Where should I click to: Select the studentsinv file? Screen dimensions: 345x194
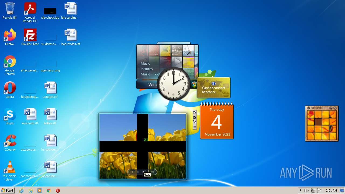point(50,40)
